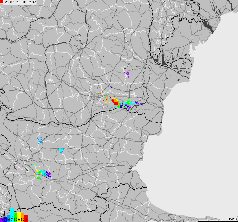Click the orange legend bar labeled 77
The height and width of the screenshot is (222, 238).
[23, 217]
